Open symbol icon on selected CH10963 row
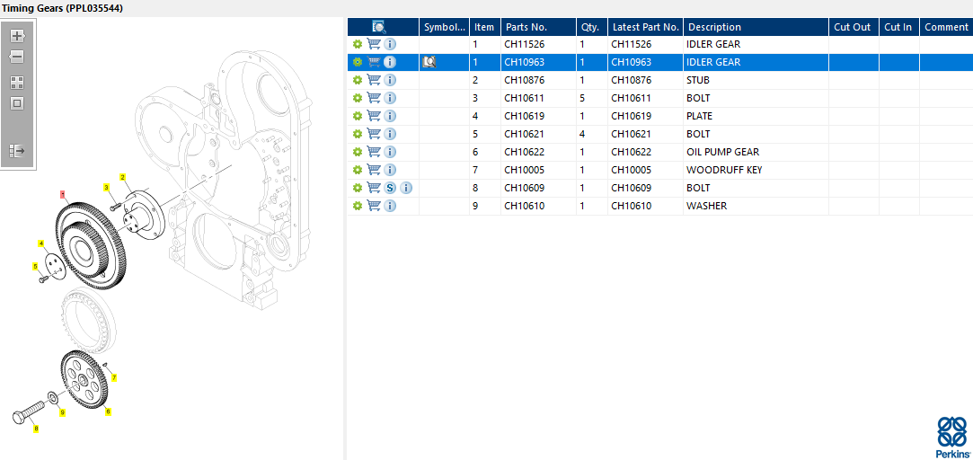The height and width of the screenshot is (460, 973). 429,62
